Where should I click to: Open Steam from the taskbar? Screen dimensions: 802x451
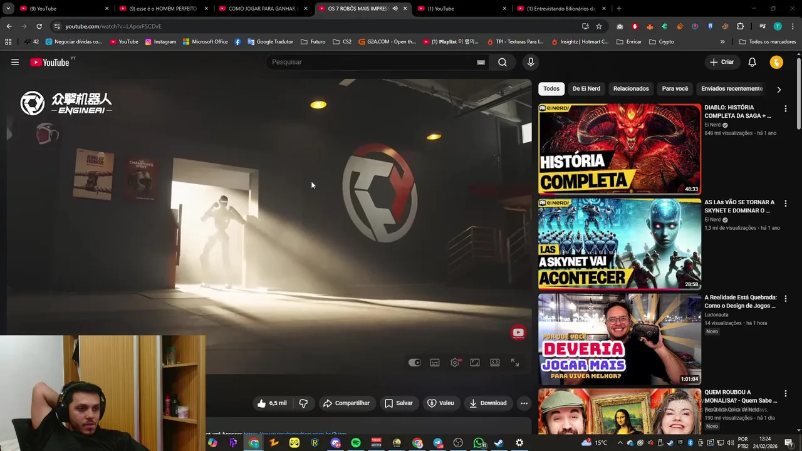pyautogui.click(x=499, y=443)
